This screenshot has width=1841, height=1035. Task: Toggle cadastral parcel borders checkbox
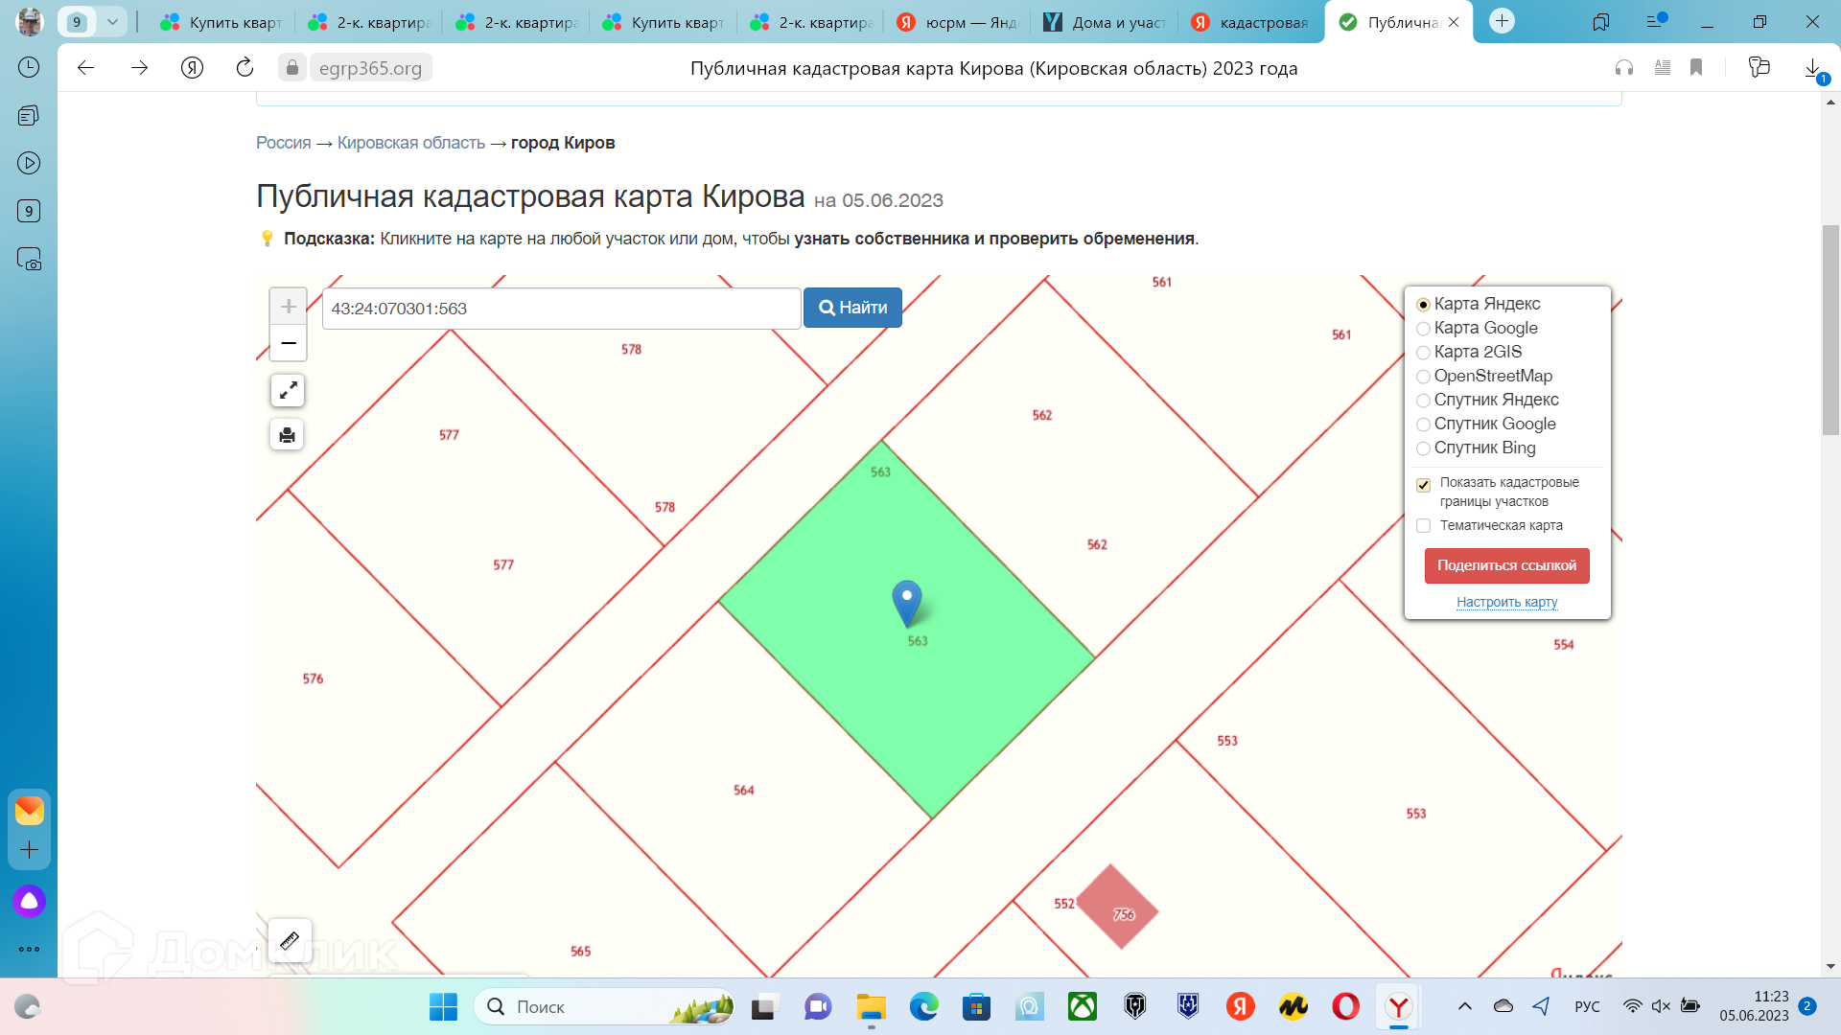click(1424, 485)
